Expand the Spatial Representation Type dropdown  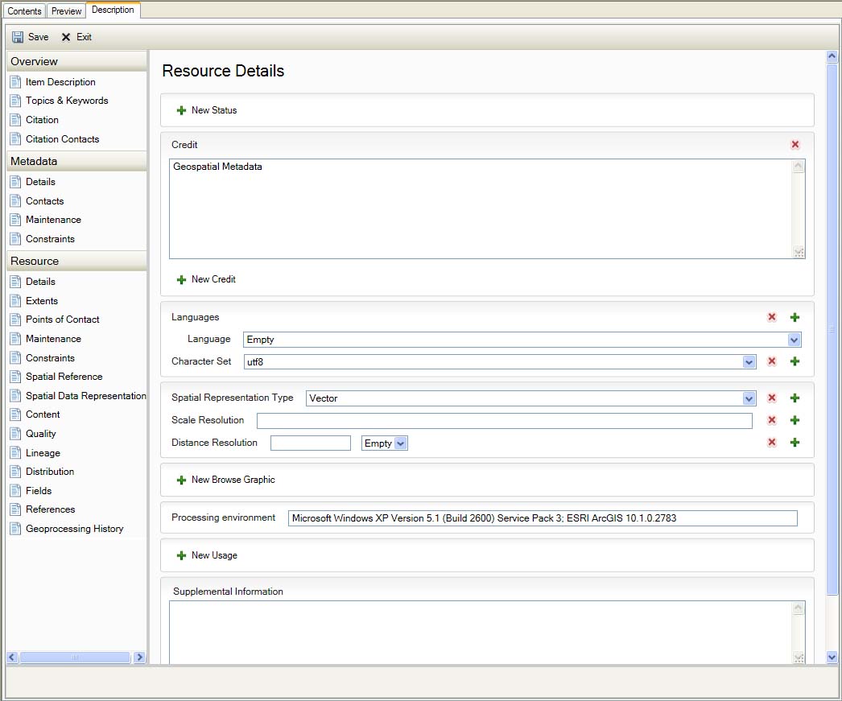pyautogui.click(x=749, y=398)
